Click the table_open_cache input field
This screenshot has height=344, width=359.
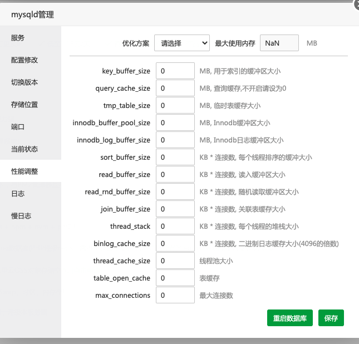tap(175, 278)
